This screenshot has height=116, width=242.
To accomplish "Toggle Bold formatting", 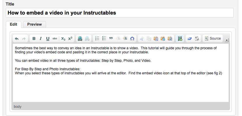I will [34, 38].
